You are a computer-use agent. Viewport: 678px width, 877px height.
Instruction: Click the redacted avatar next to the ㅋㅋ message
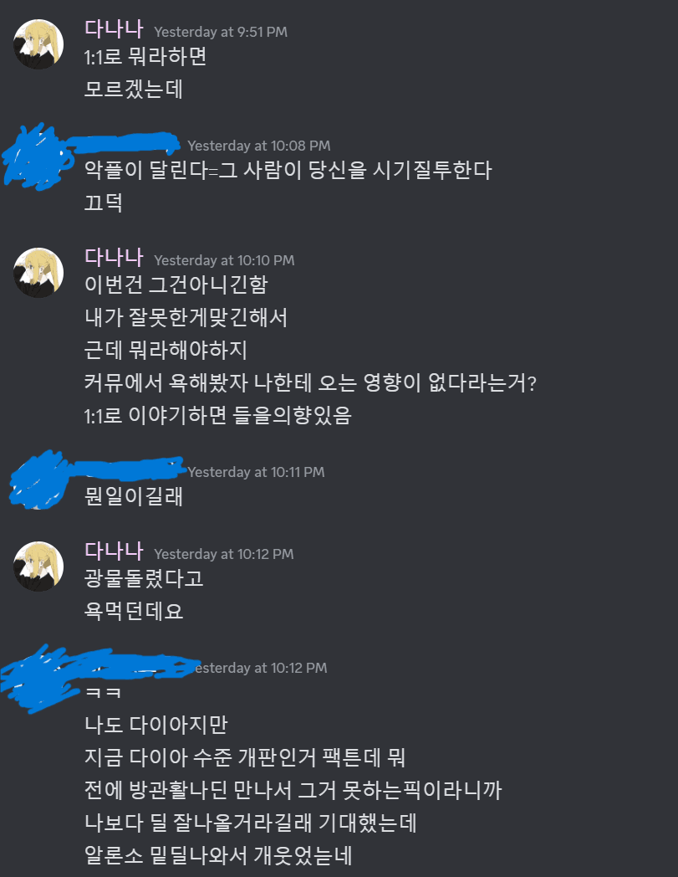(37, 680)
